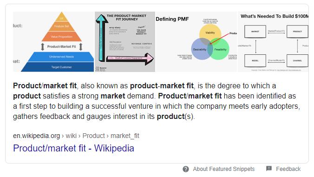Open Product/market fit - Wikipedia result

pos(73,148)
